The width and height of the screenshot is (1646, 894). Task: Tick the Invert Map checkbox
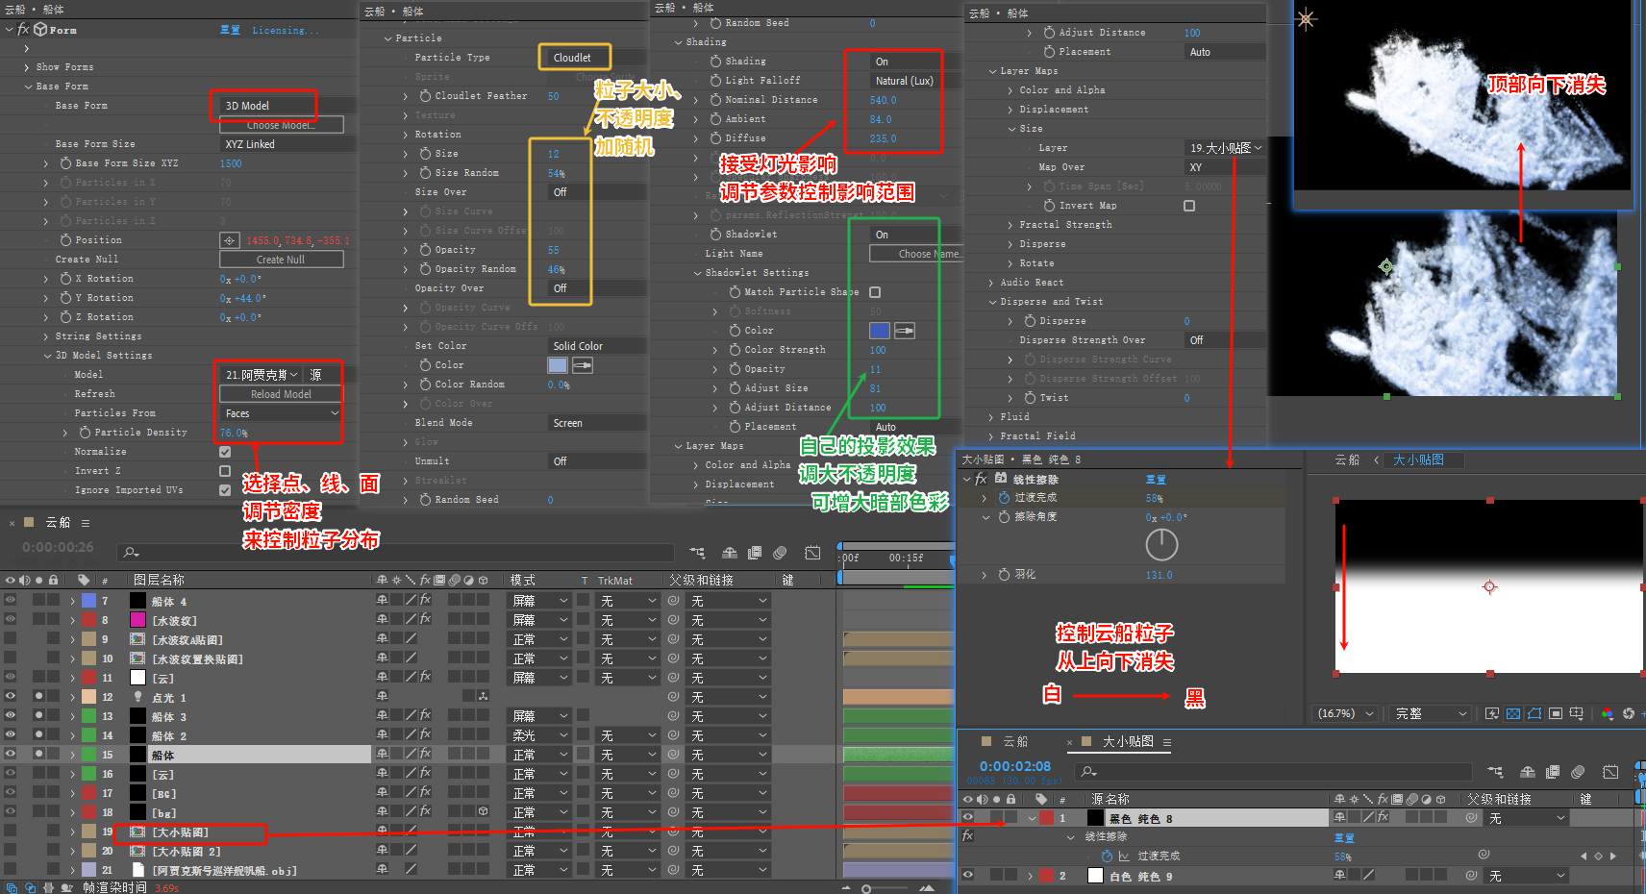point(1189,206)
